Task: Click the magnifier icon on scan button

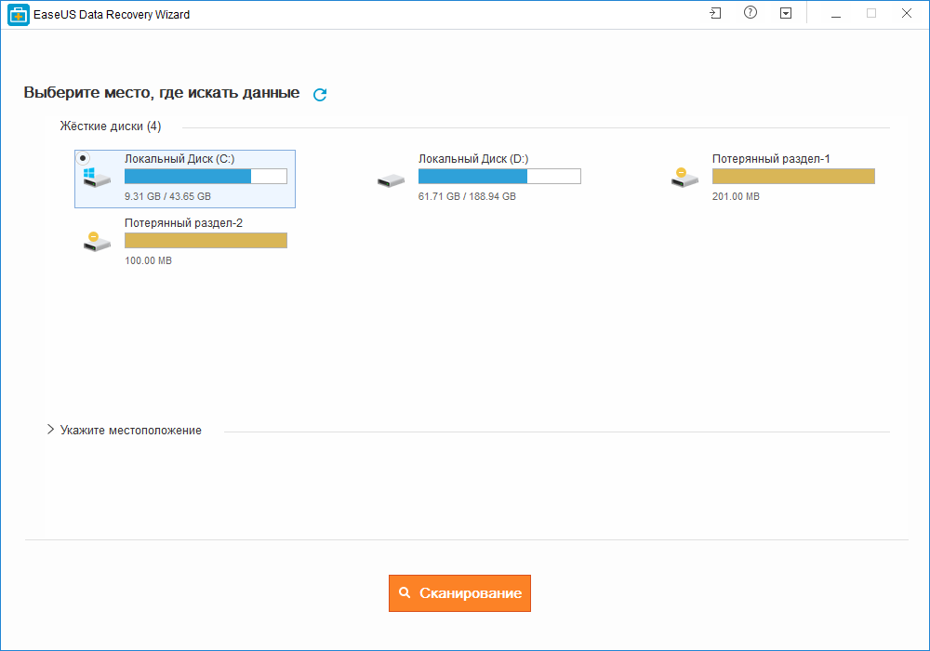Action: click(405, 592)
